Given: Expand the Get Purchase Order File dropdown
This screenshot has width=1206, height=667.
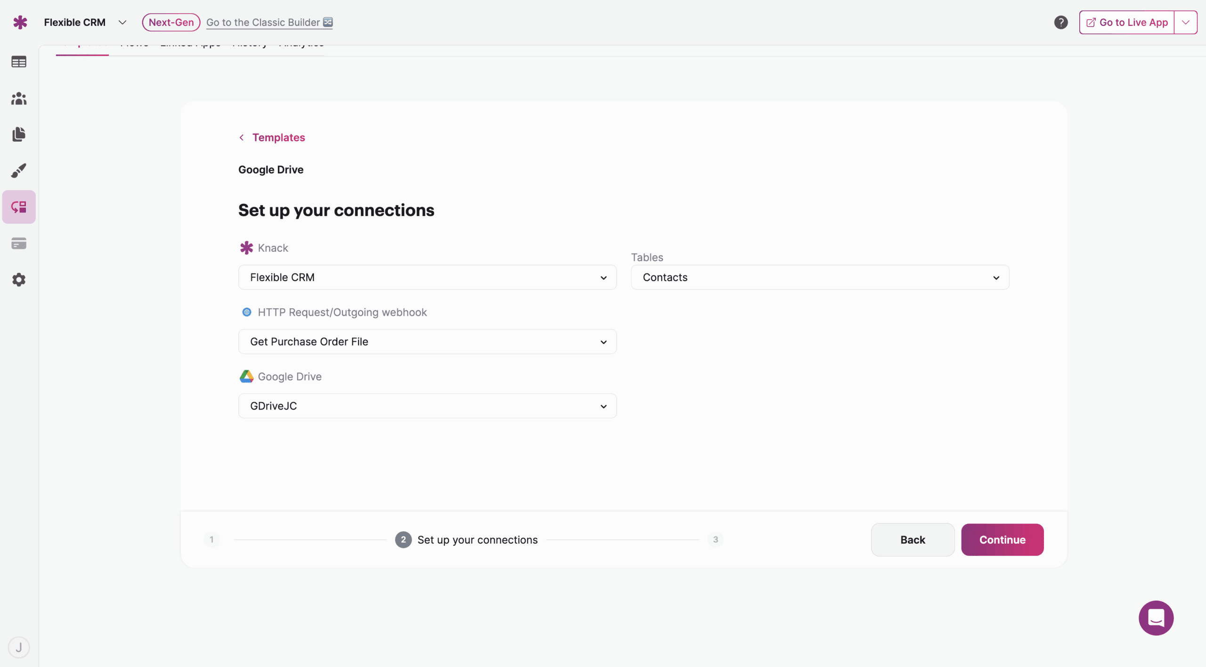Looking at the screenshot, I should coord(427,342).
